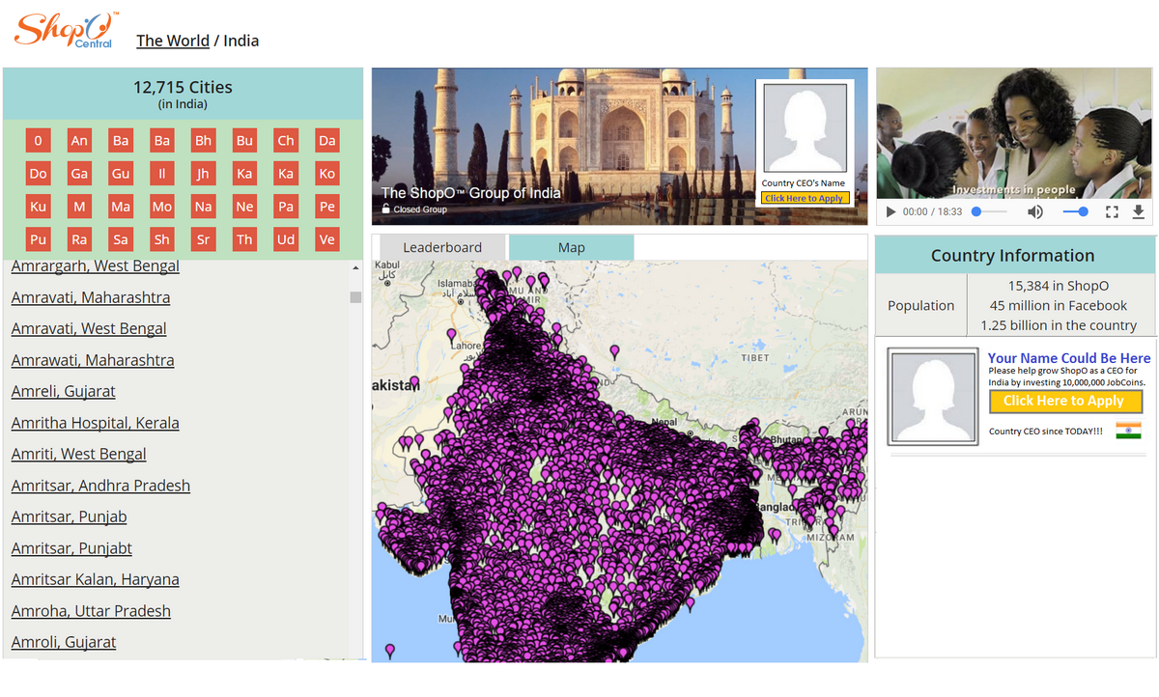This screenshot has height=697, width=1159.
Task: Pick the Mo city index button
Action: (x=162, y=207)
